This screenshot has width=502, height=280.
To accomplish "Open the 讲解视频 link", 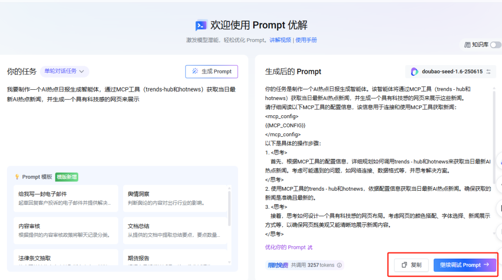I will point(280,40).
